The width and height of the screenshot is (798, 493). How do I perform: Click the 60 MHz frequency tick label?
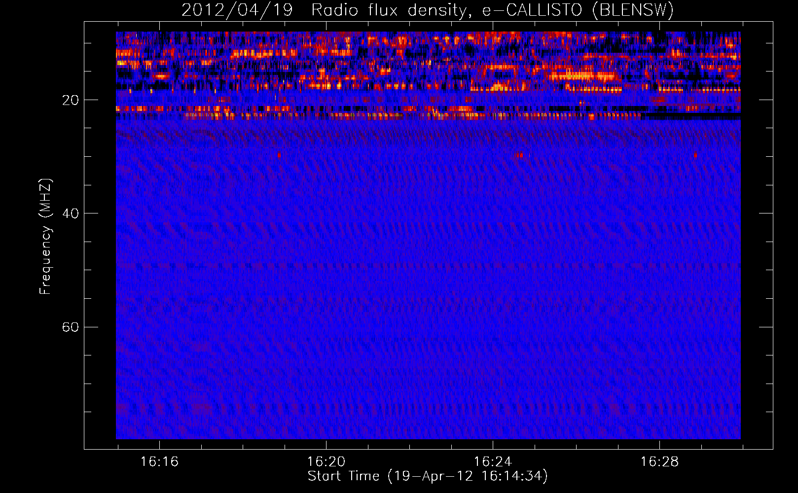coord(70,327)
